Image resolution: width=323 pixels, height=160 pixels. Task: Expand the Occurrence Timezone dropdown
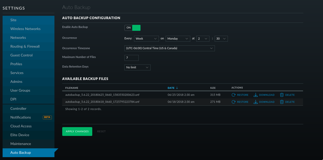point(170,48)
